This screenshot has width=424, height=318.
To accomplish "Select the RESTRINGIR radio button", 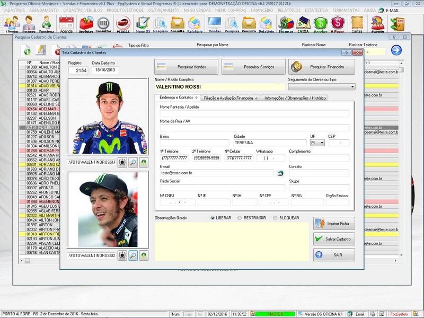I will [x=240, y=218].
